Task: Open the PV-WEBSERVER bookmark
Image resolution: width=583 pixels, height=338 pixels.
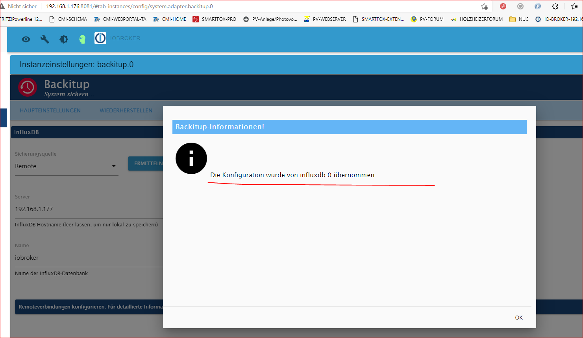Action: click(325, 19)
